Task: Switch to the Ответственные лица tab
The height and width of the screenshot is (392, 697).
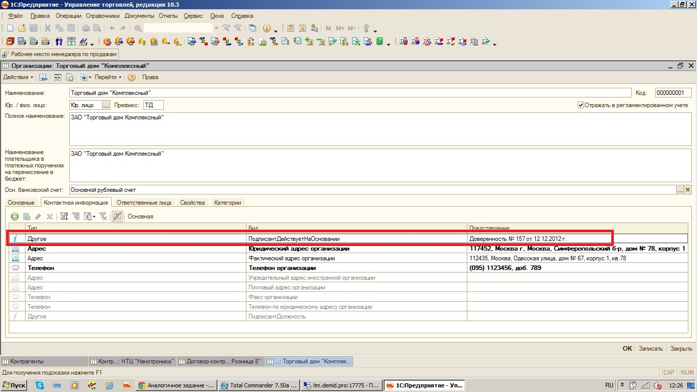Action: pos(144,203)
